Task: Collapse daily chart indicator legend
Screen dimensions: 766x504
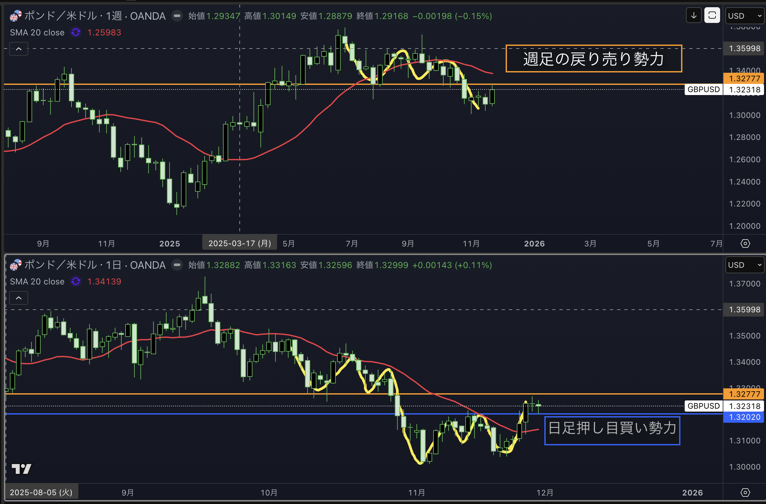Action: pyautogui.click(x=19, y=298)
